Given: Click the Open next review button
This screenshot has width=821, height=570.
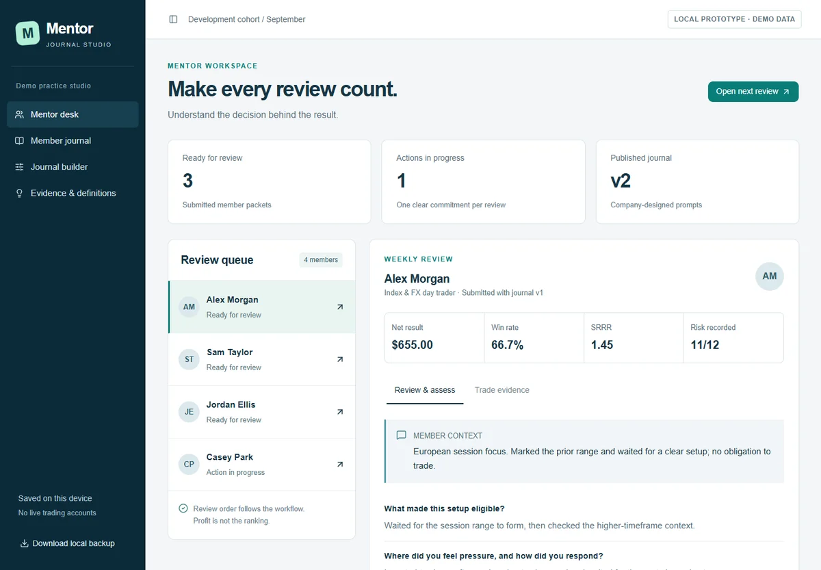Looking at the screenshot, I should [x=753, y=91].
